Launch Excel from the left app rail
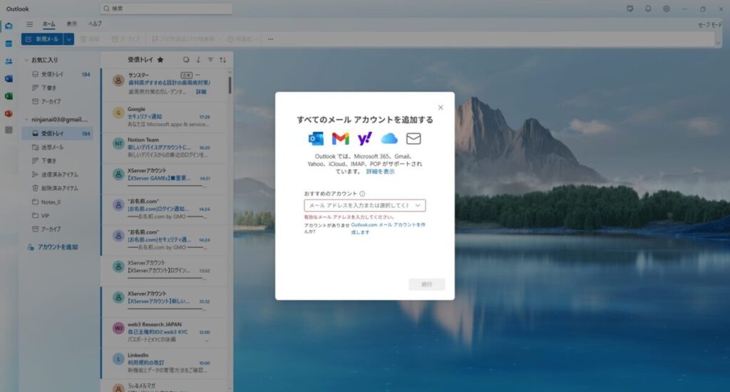 point(9,96)
